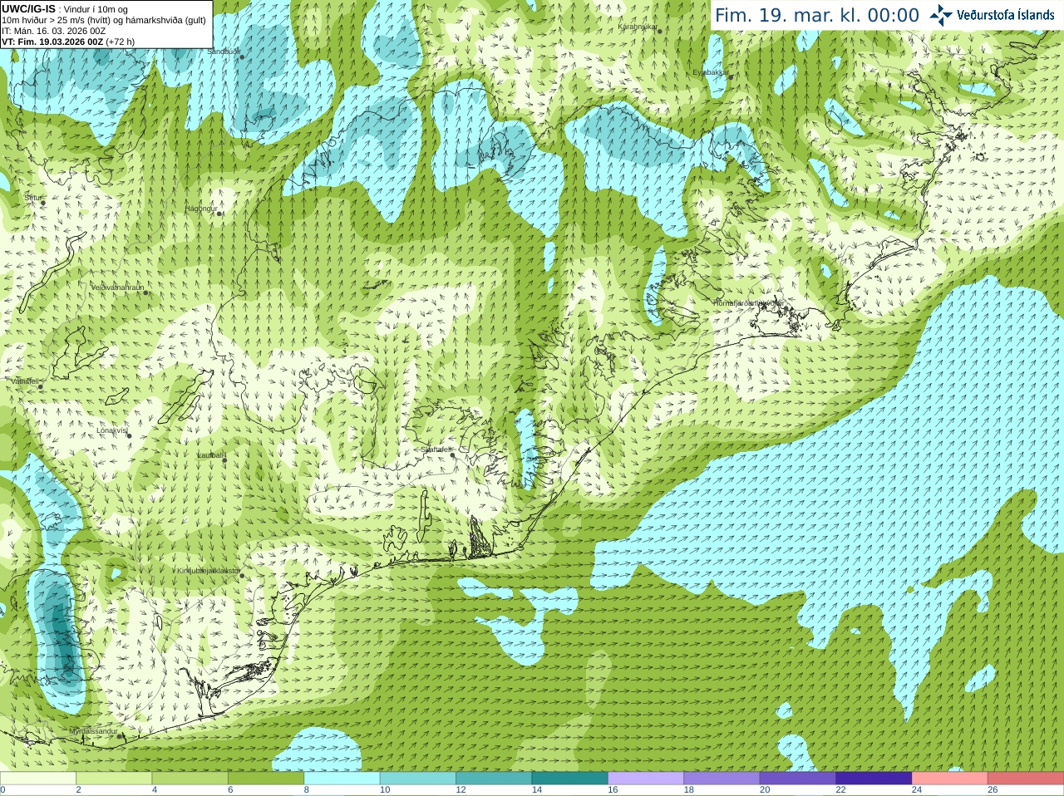
Task: Click the UWC/IG-IS model title
Action: 28,9
